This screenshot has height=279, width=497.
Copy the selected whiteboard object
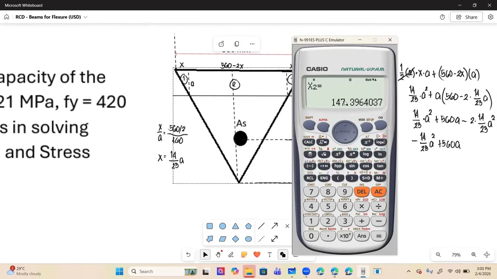pos(236,44)
